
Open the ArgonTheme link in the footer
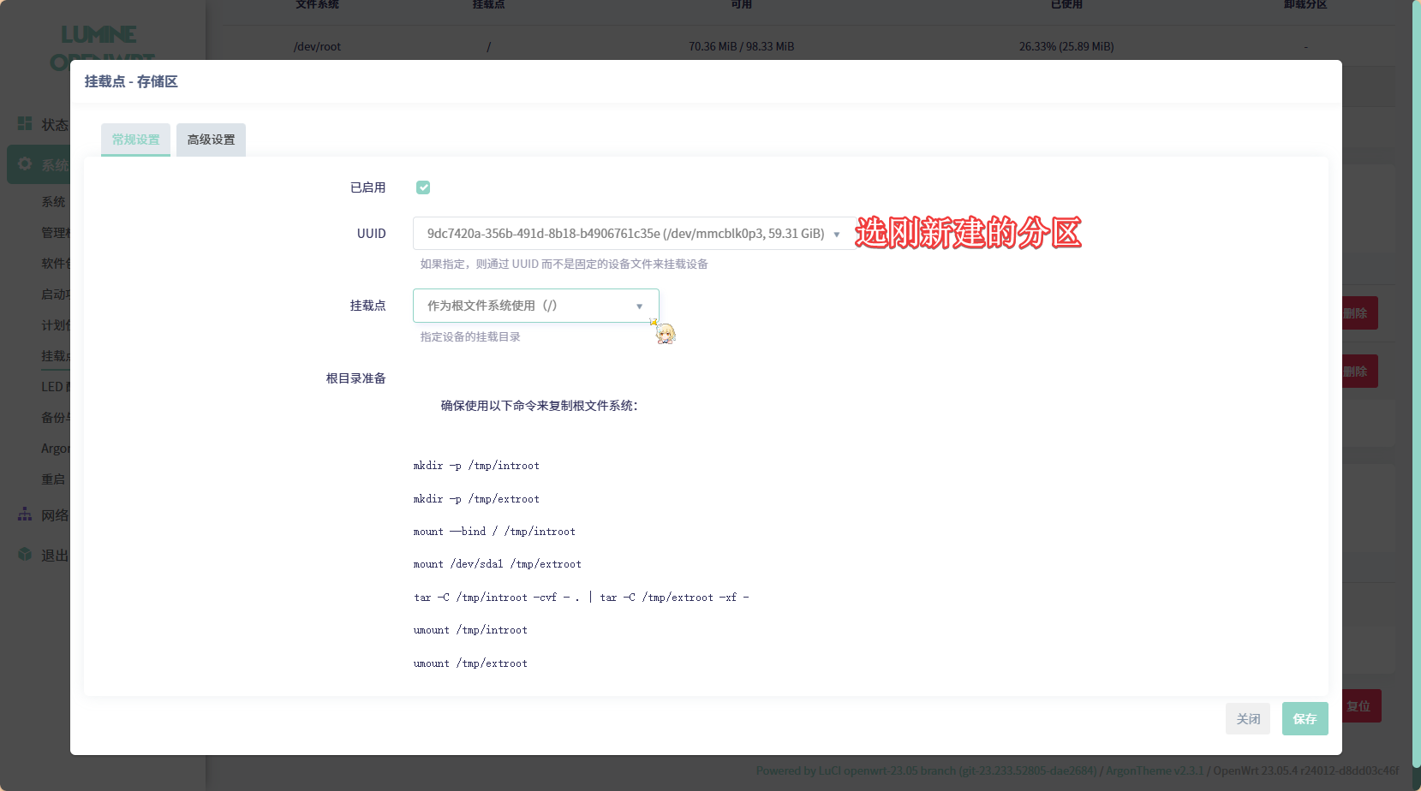(x=1154, y=770)
